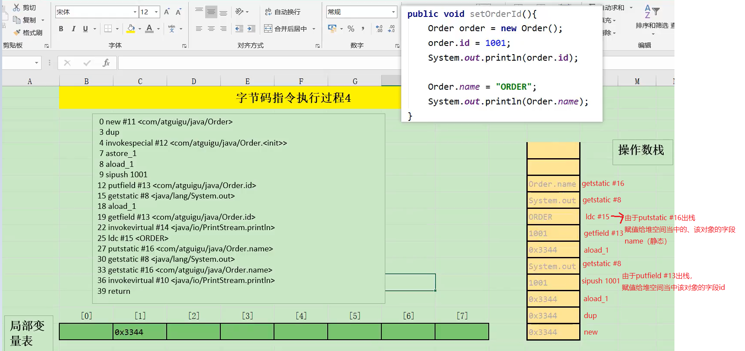Increase the cell indent
745x351 pixels.
[x=252, y=29]
